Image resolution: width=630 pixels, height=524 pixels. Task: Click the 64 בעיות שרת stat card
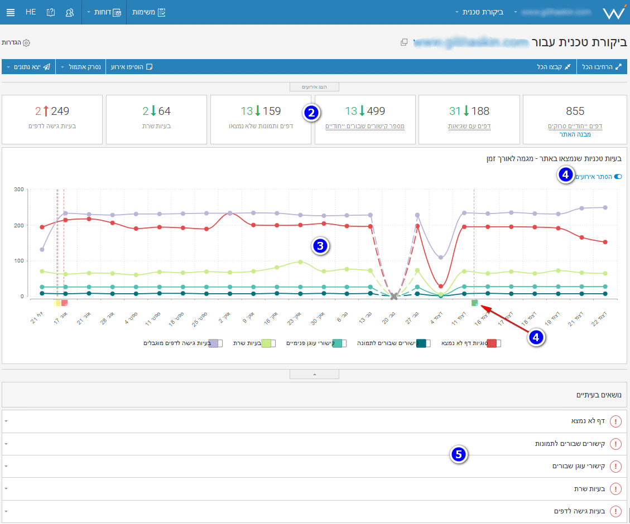[x=156, y=119]
